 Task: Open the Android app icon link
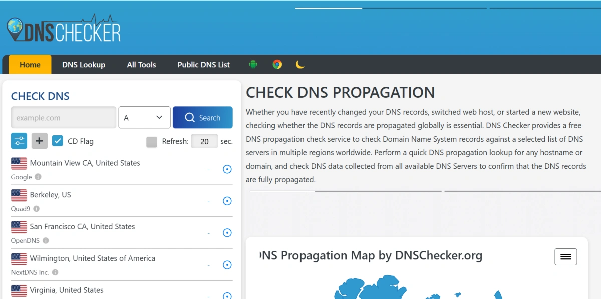tap(253, 64)
